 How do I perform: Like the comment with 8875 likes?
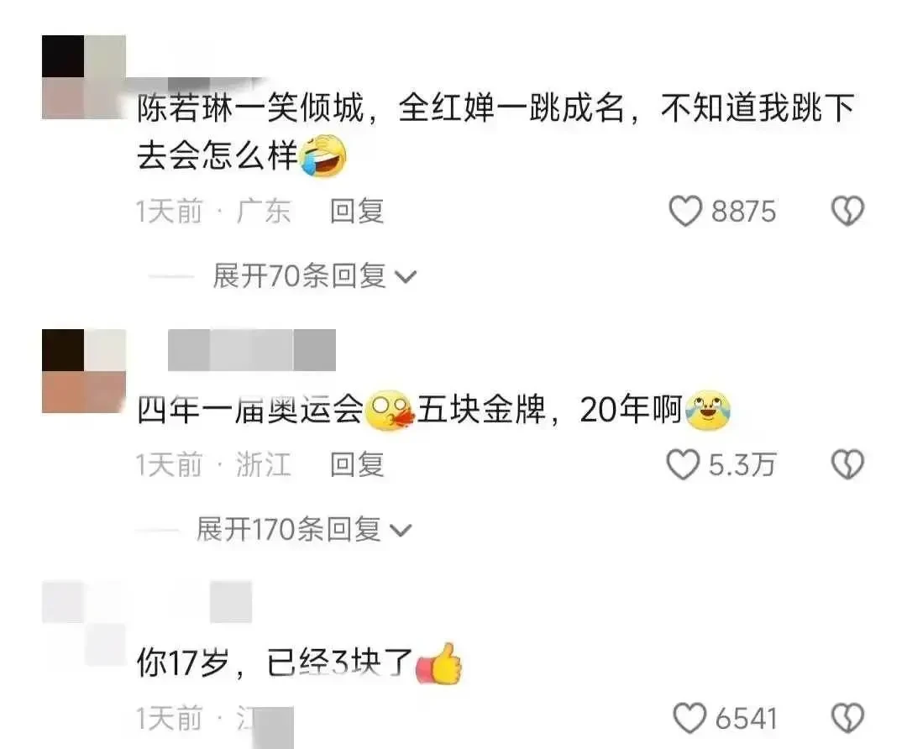click(685, 211)
